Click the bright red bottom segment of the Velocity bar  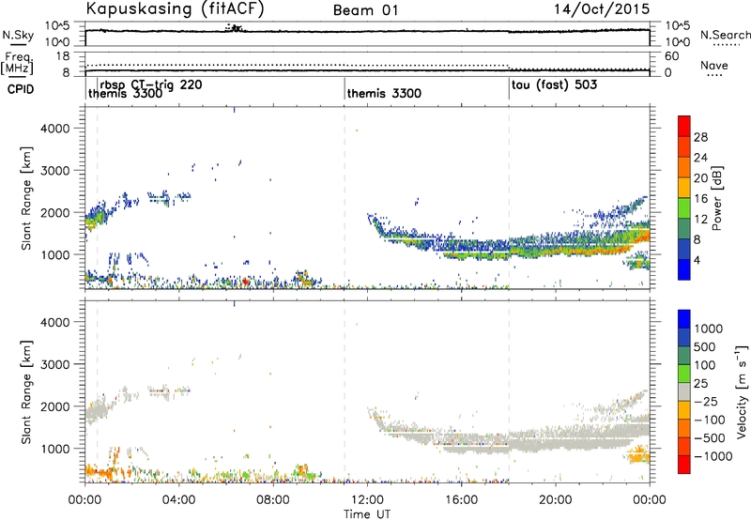[684, 465]
